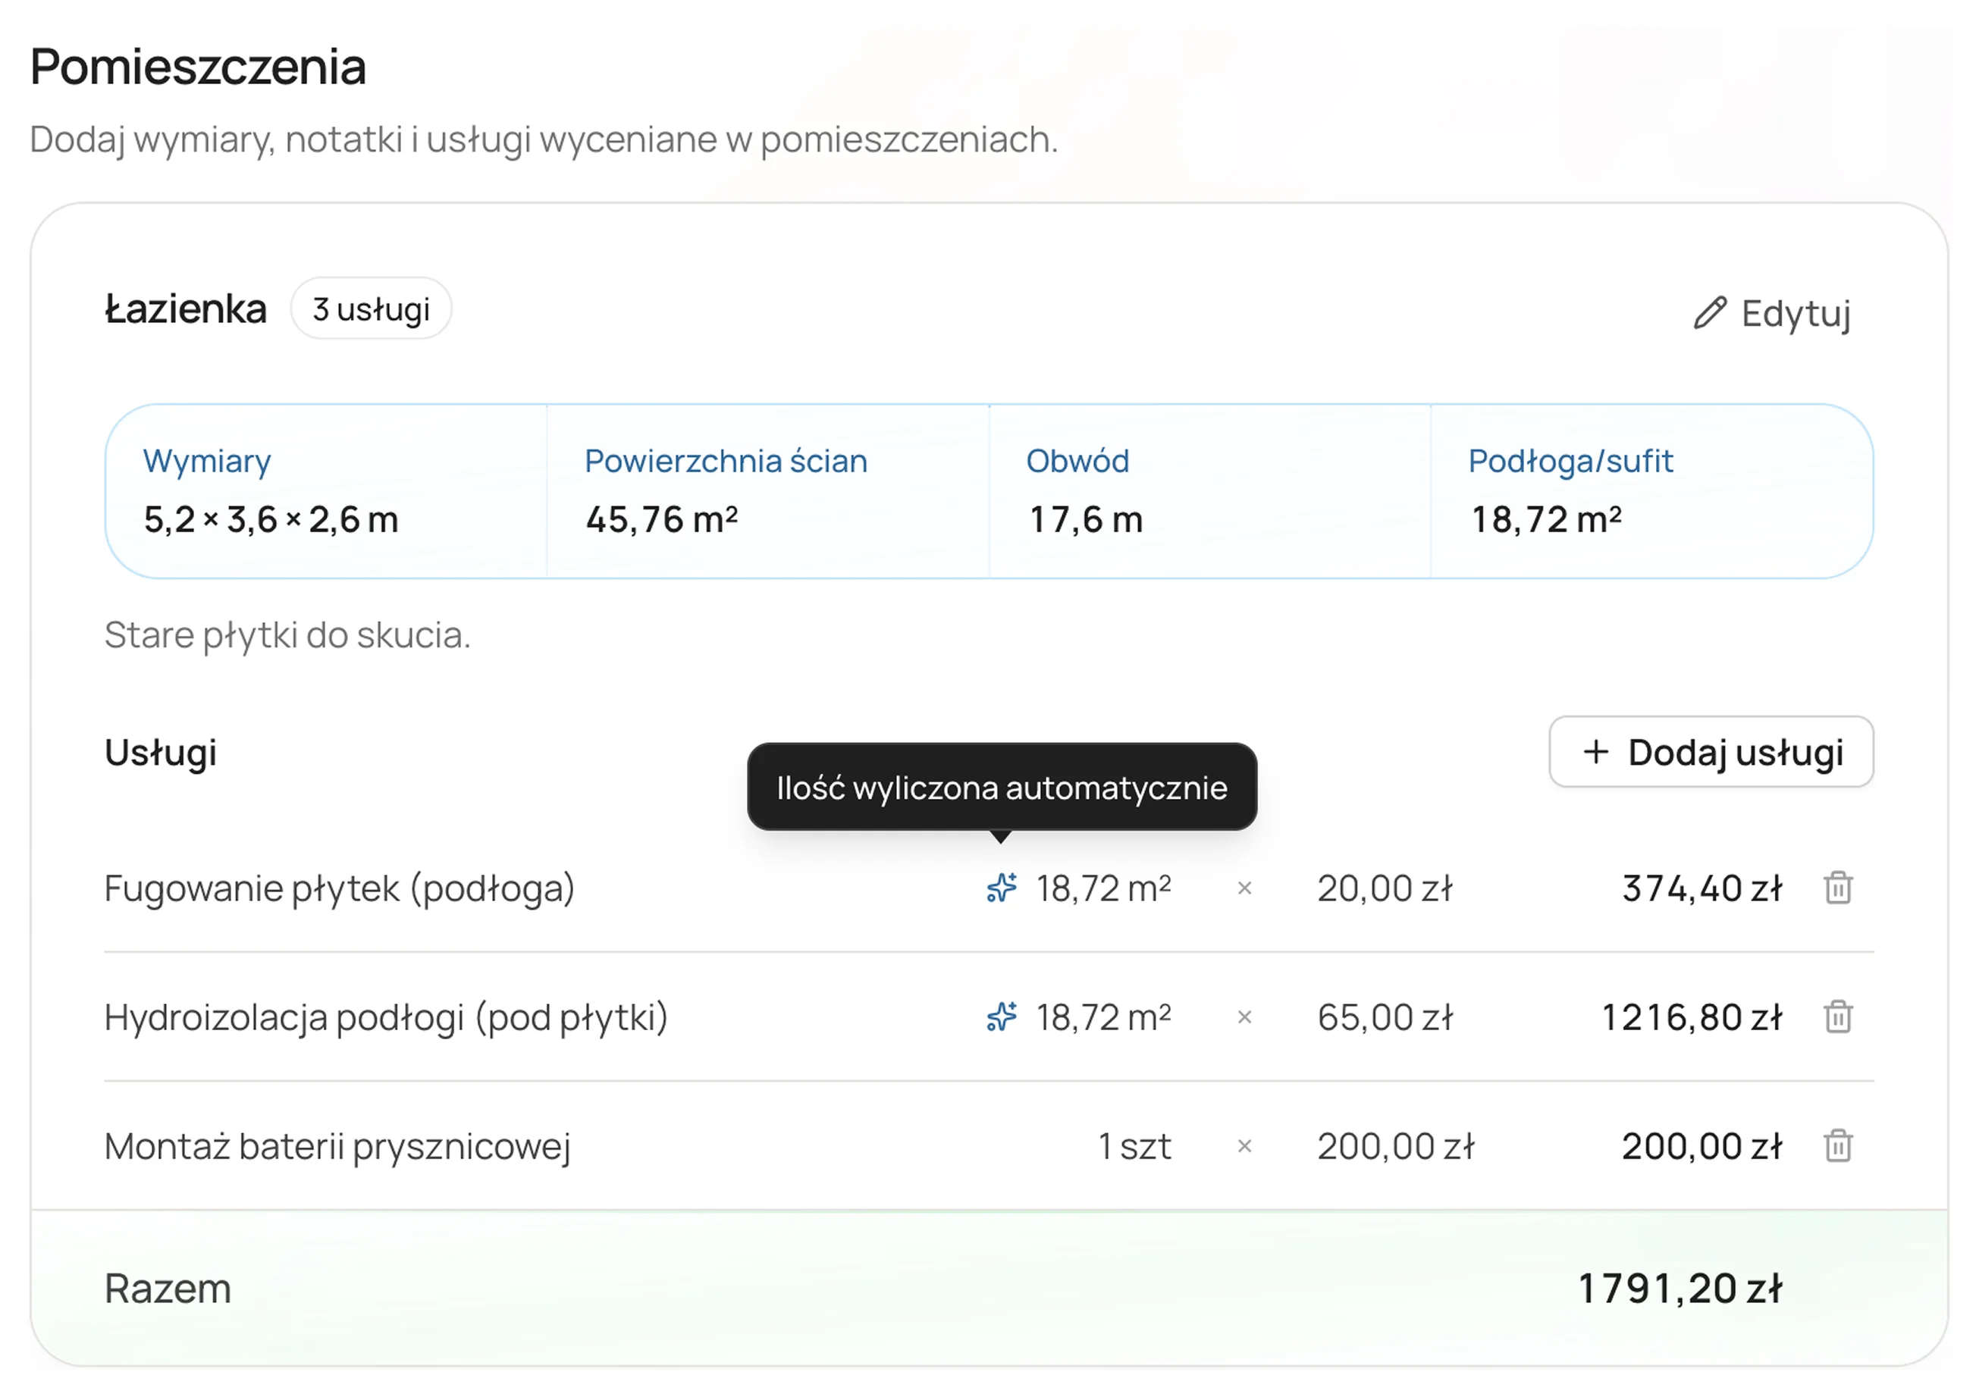Click the Hydroizolacja podłogi (pod płytki) service name
Image resolution: width=1979 pixels, height=1397 pixels.
(386, 1018)
